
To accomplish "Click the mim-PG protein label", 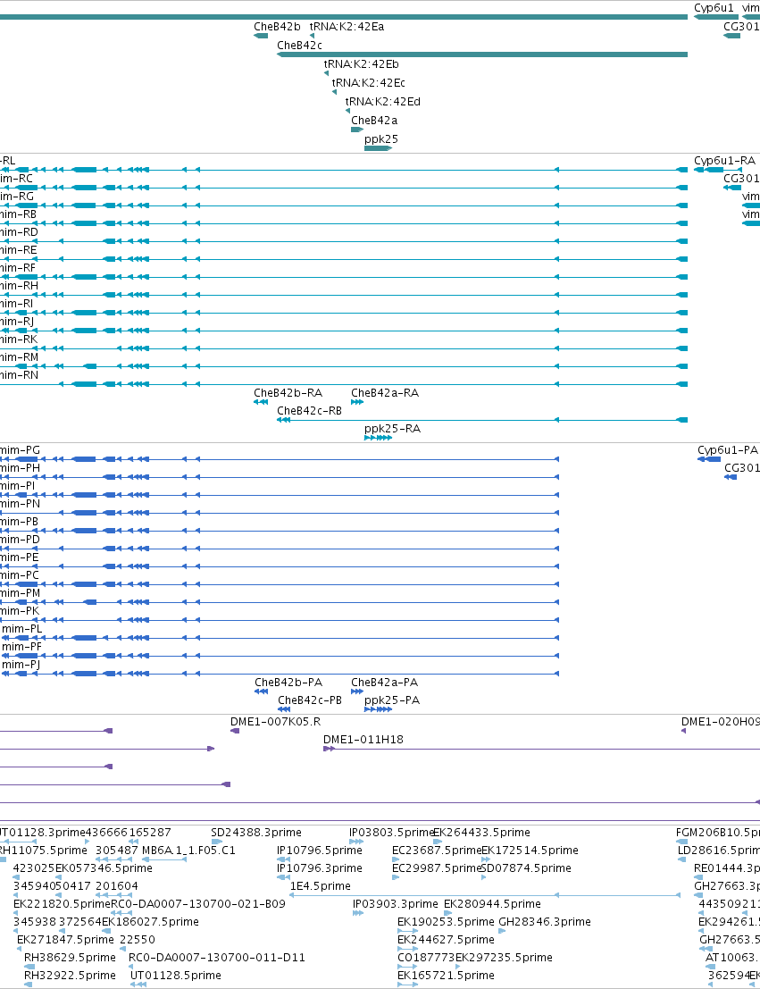I will (x=20, y=450).
